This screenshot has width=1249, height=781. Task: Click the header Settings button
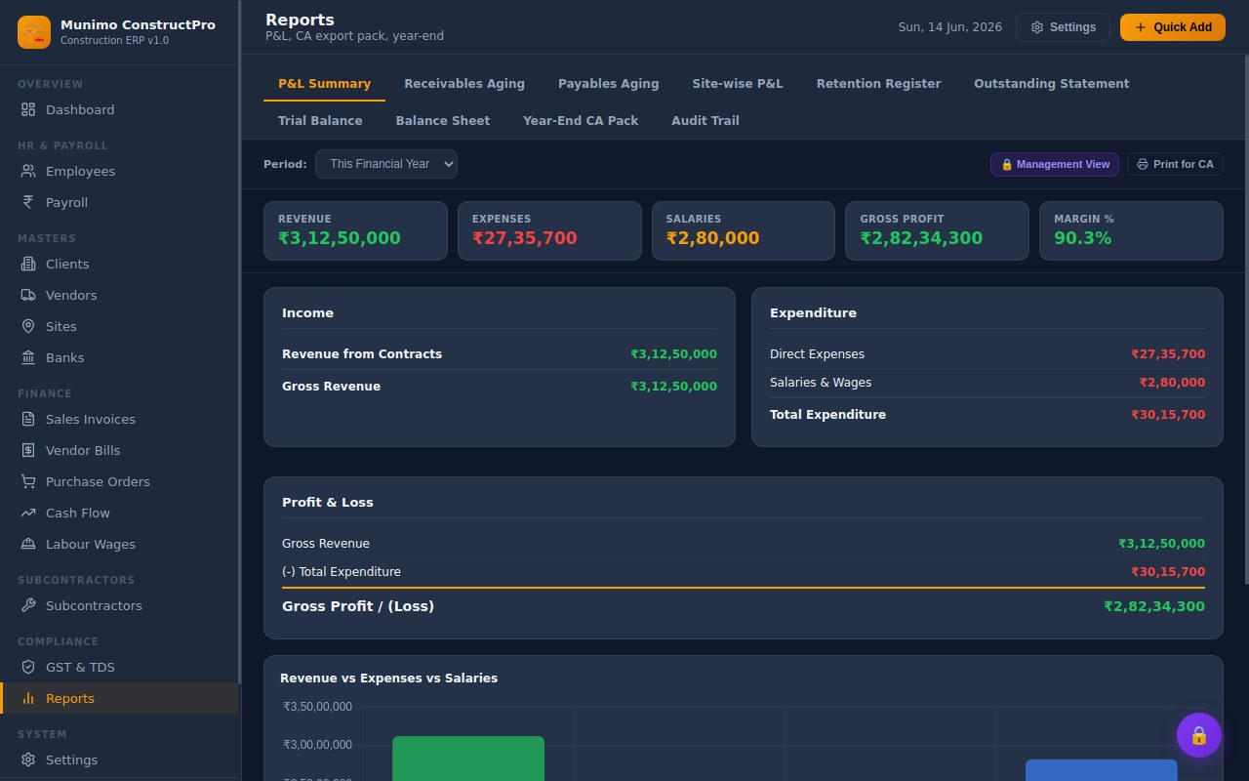pos(1063,27)
